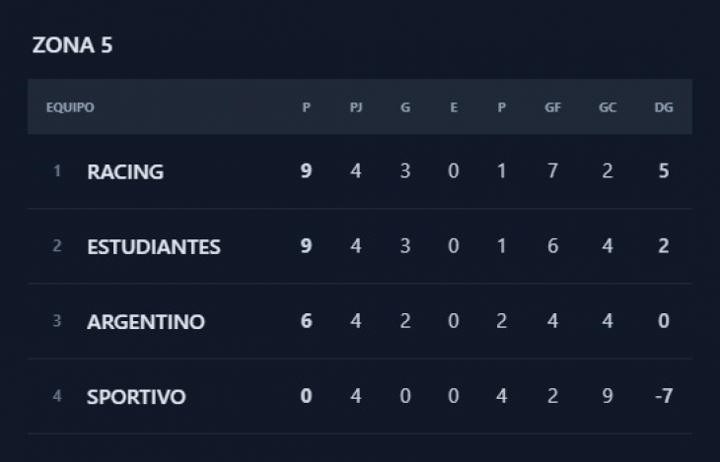Select the G column header
Image resolution: width=720 pixels, height=462 pixels.
405,107
